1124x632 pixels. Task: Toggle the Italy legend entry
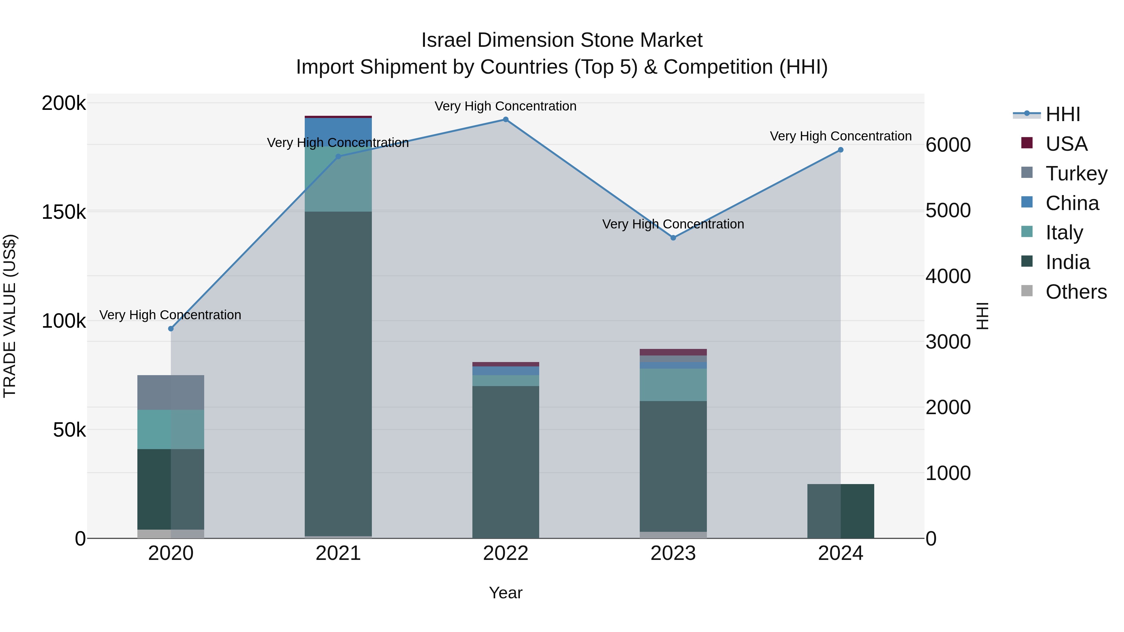coord(1052,233)
